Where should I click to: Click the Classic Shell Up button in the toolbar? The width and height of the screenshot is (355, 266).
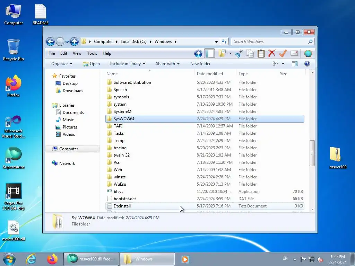pos(198,54)
